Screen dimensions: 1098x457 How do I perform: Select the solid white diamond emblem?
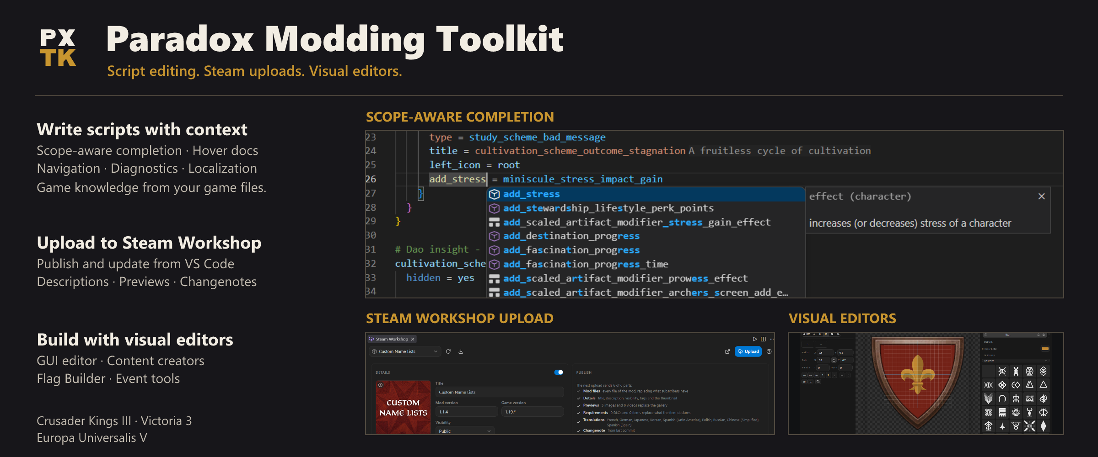click(1043, 426)
